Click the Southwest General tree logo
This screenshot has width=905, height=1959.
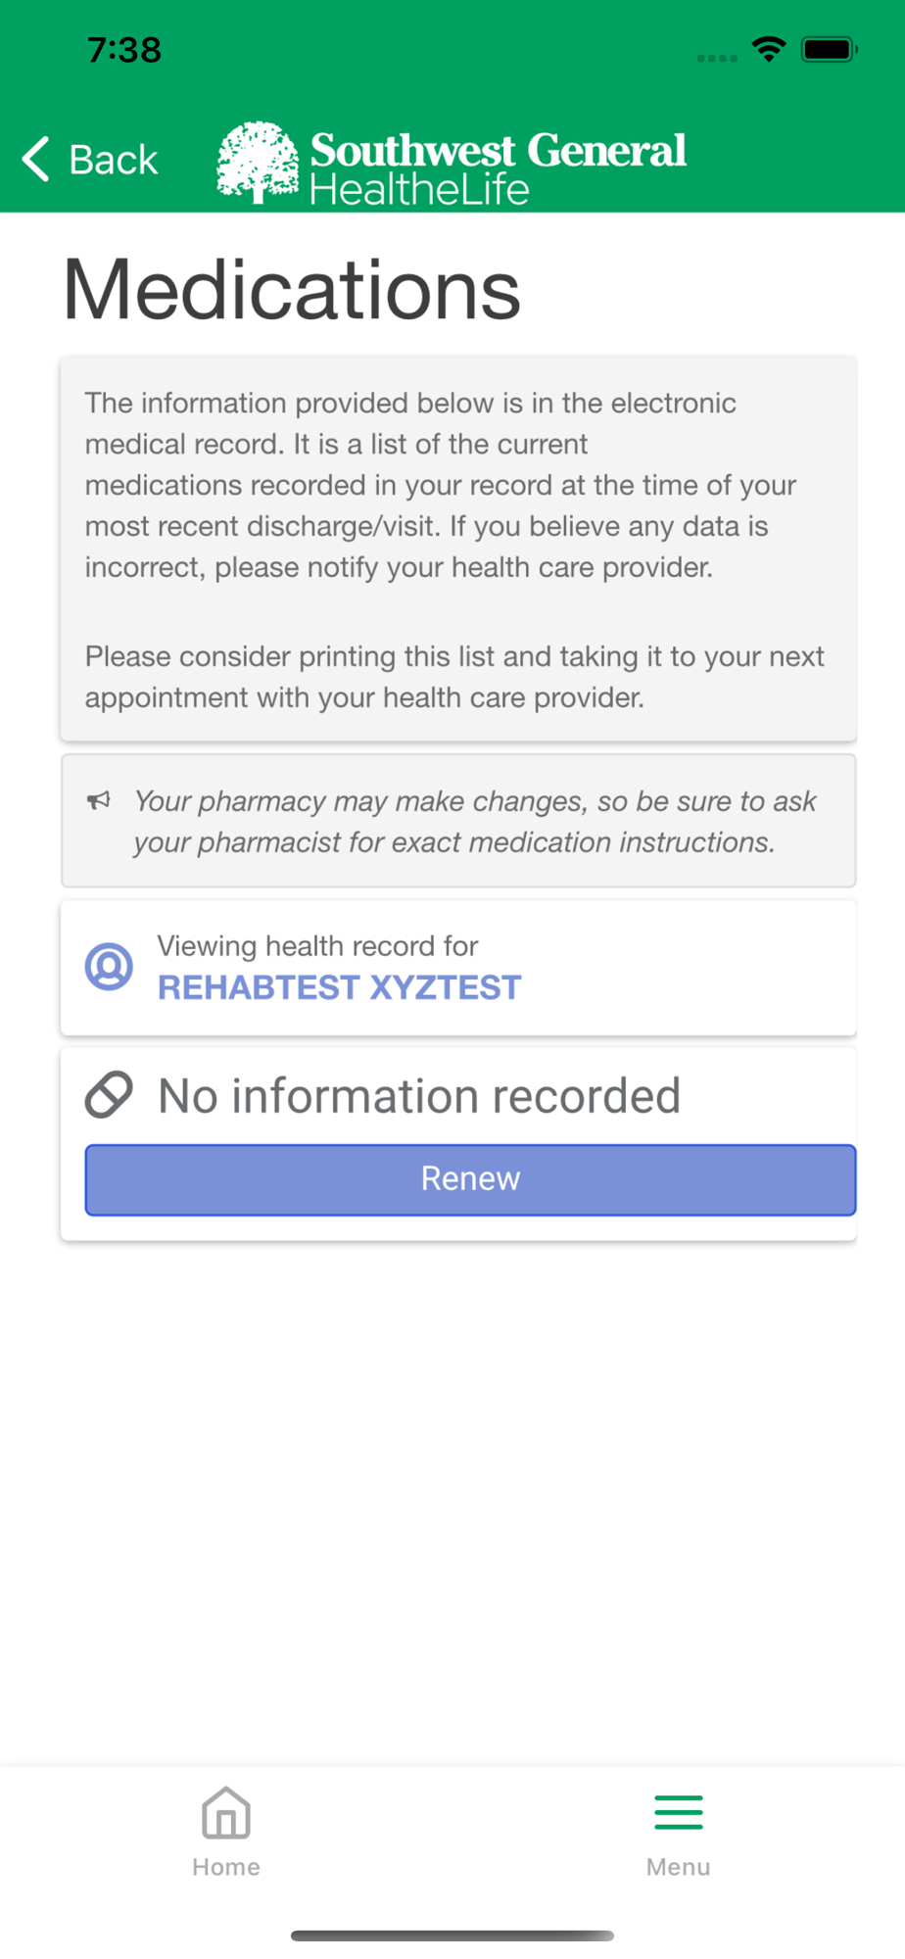tap(258, 162)
